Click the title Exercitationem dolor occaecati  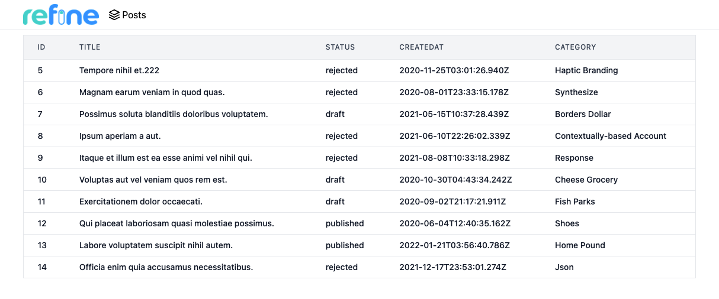click(x=140, y=201)
